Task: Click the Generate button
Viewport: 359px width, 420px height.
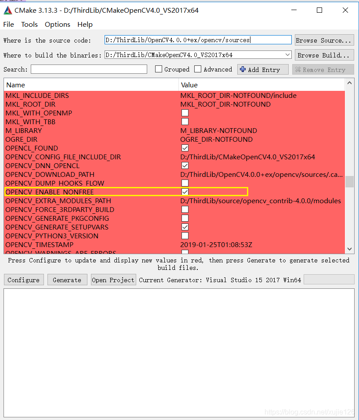Action: 67,280
